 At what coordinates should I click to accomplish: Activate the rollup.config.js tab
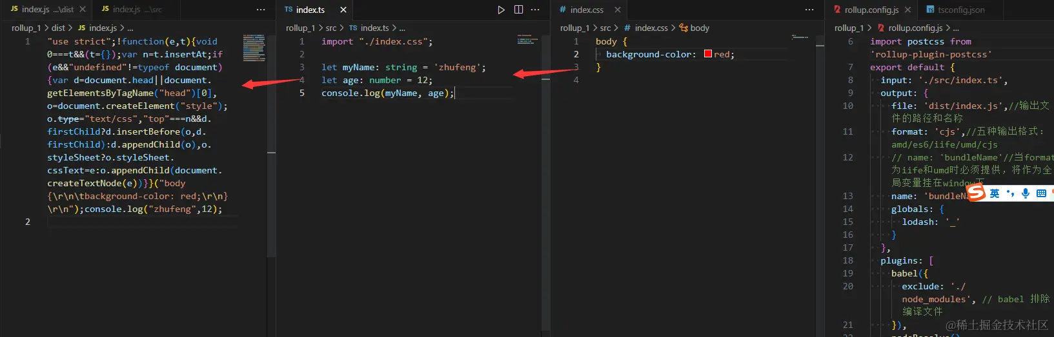871,10
